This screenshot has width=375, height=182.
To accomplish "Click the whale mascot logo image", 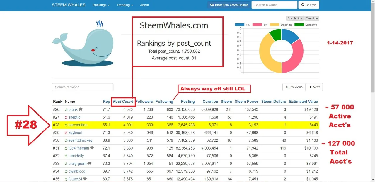I will click(83, 43).
